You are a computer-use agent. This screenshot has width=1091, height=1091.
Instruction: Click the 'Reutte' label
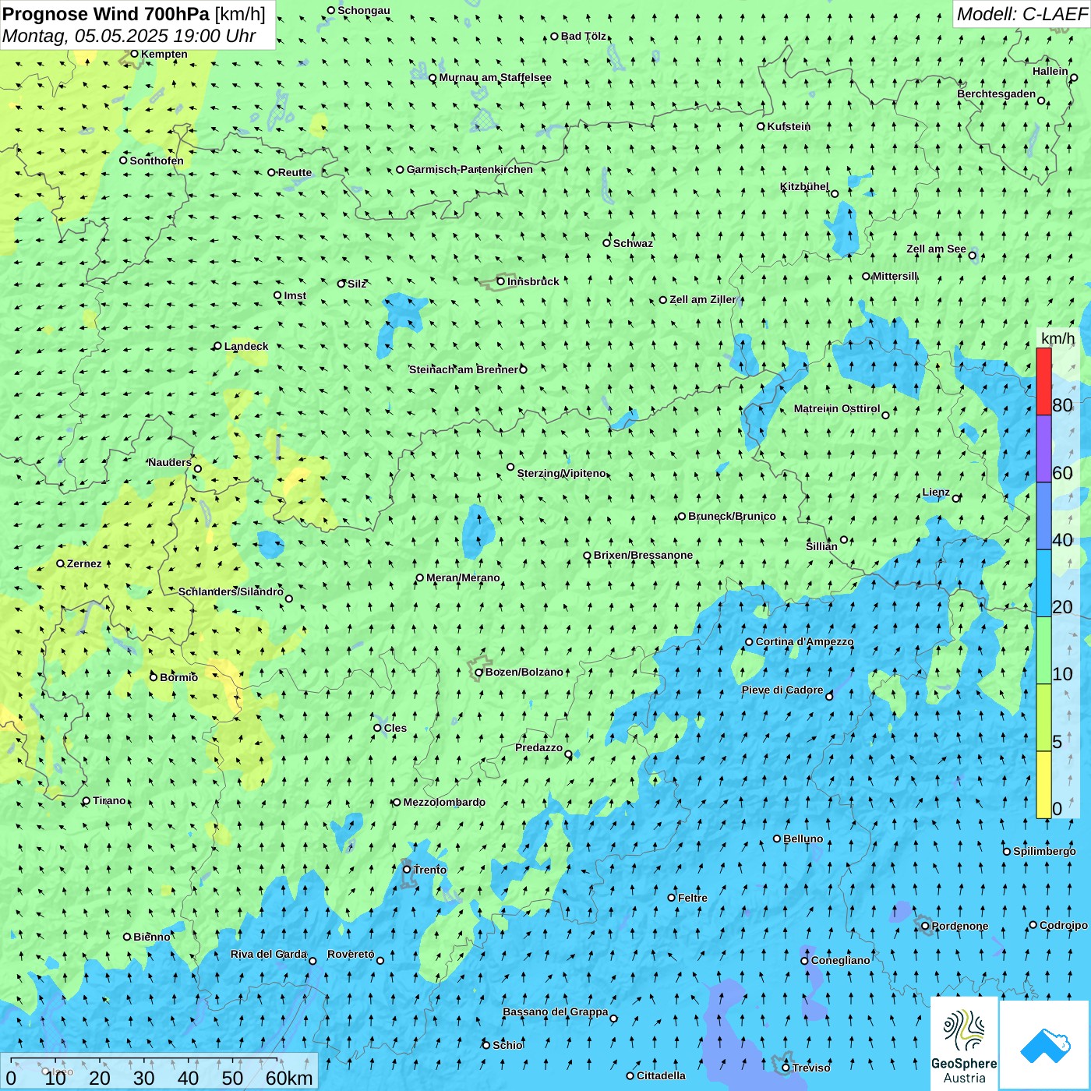[295, 172]
